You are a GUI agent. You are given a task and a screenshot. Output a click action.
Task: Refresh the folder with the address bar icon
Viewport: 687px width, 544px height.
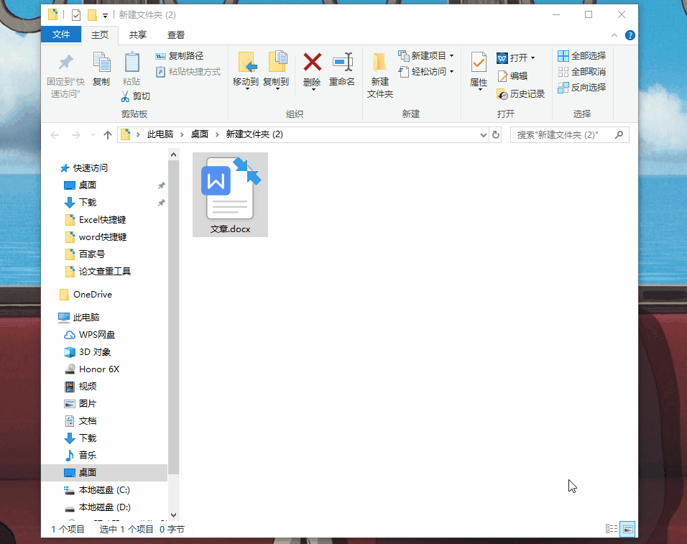click(x=496, y=134)
